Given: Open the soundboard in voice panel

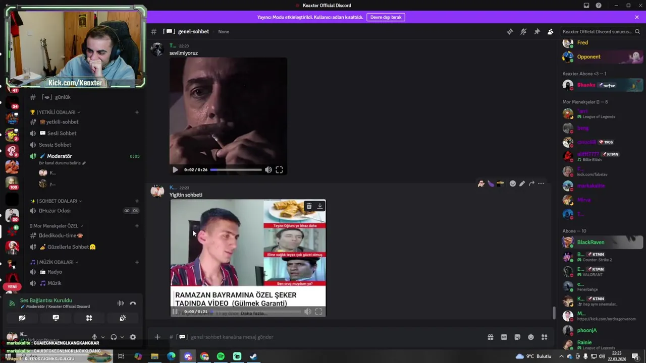Looking at the screenshot, I should 123,318.
